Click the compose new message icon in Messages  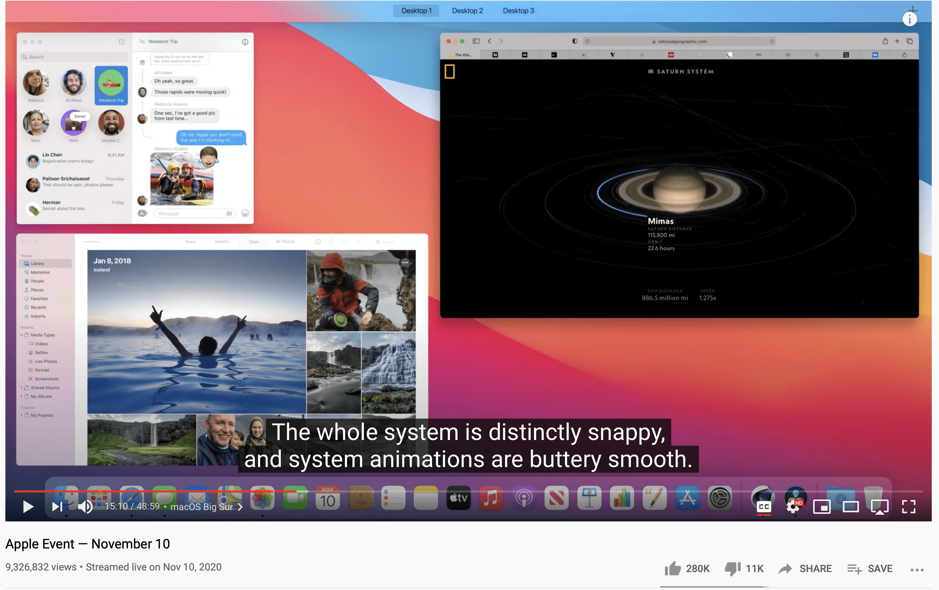(122, 42)
